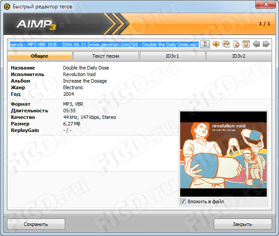The height and width of the screenshot is (236, 279).
Task: Click the 'Длительность' label
Action: 29,111
